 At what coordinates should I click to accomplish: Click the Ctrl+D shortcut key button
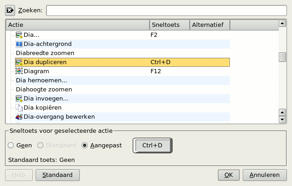153,146
